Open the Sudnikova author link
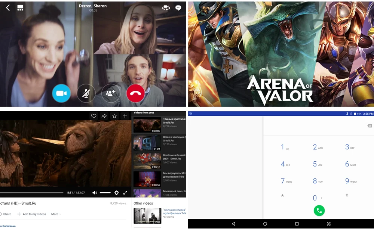 (8, 226)
